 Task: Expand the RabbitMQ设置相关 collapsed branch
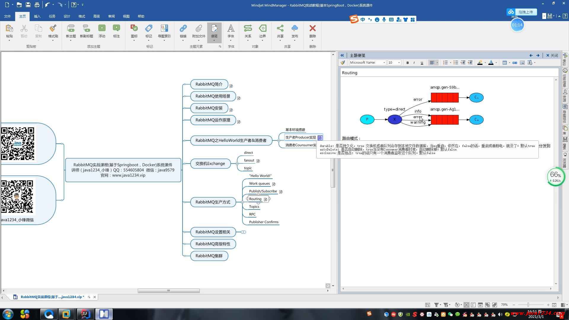point(243,232)
